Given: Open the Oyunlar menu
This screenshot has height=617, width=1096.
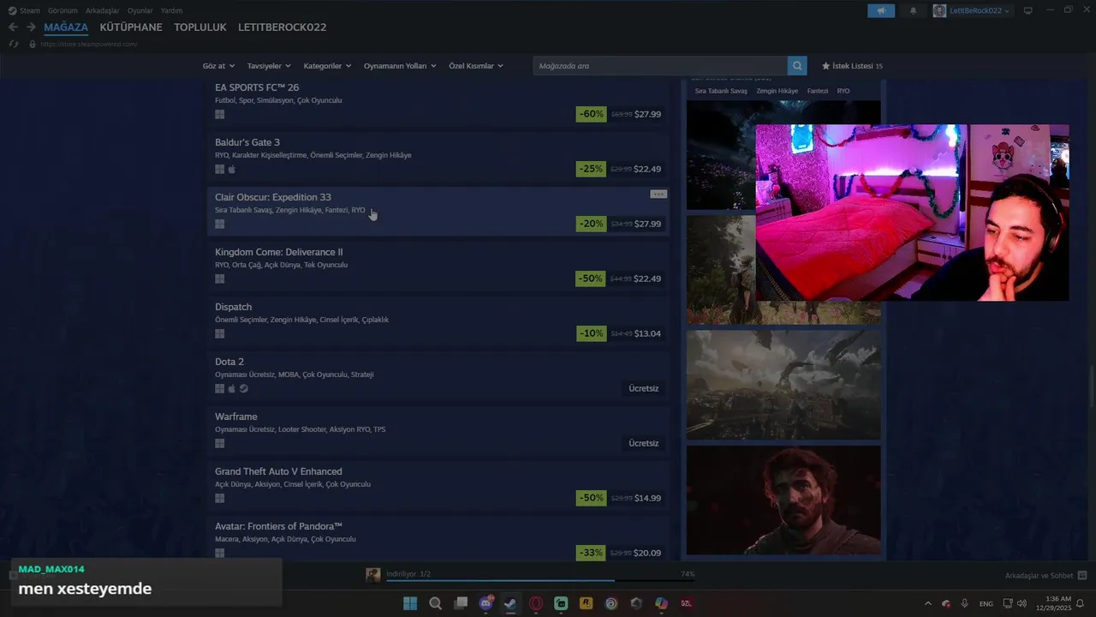Looking at the screenshot, I should pyautogui.click(x=140, y=10).
